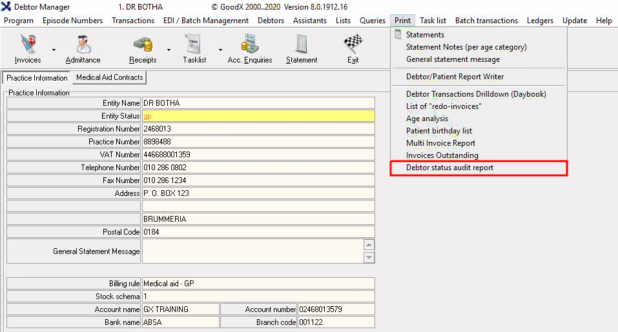Open the Admittance toolbar icon
Screen dimensions: 618x332
click(83, 45)
